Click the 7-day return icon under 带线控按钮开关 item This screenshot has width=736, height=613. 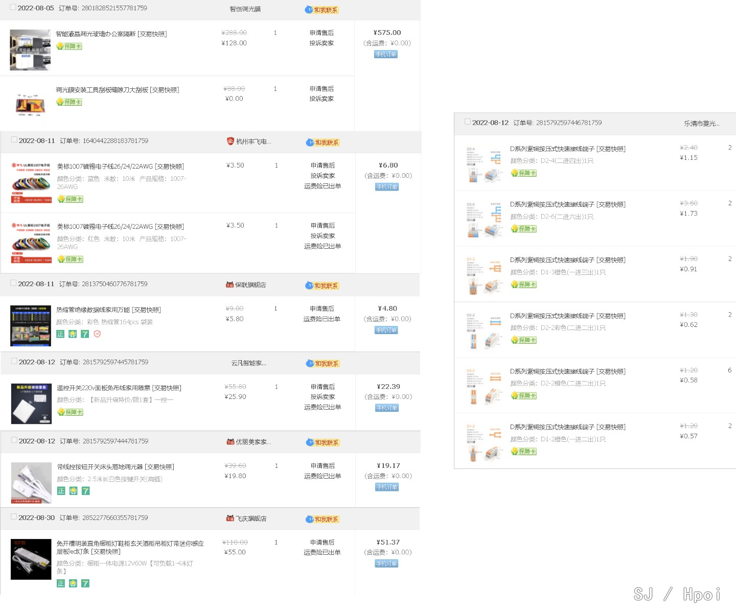pyautogui.click(x=85, y=491)
